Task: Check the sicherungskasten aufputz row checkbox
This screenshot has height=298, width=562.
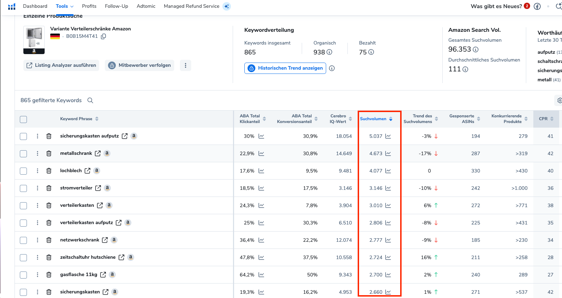Action: pyautogui.click(x=23, y=136)
